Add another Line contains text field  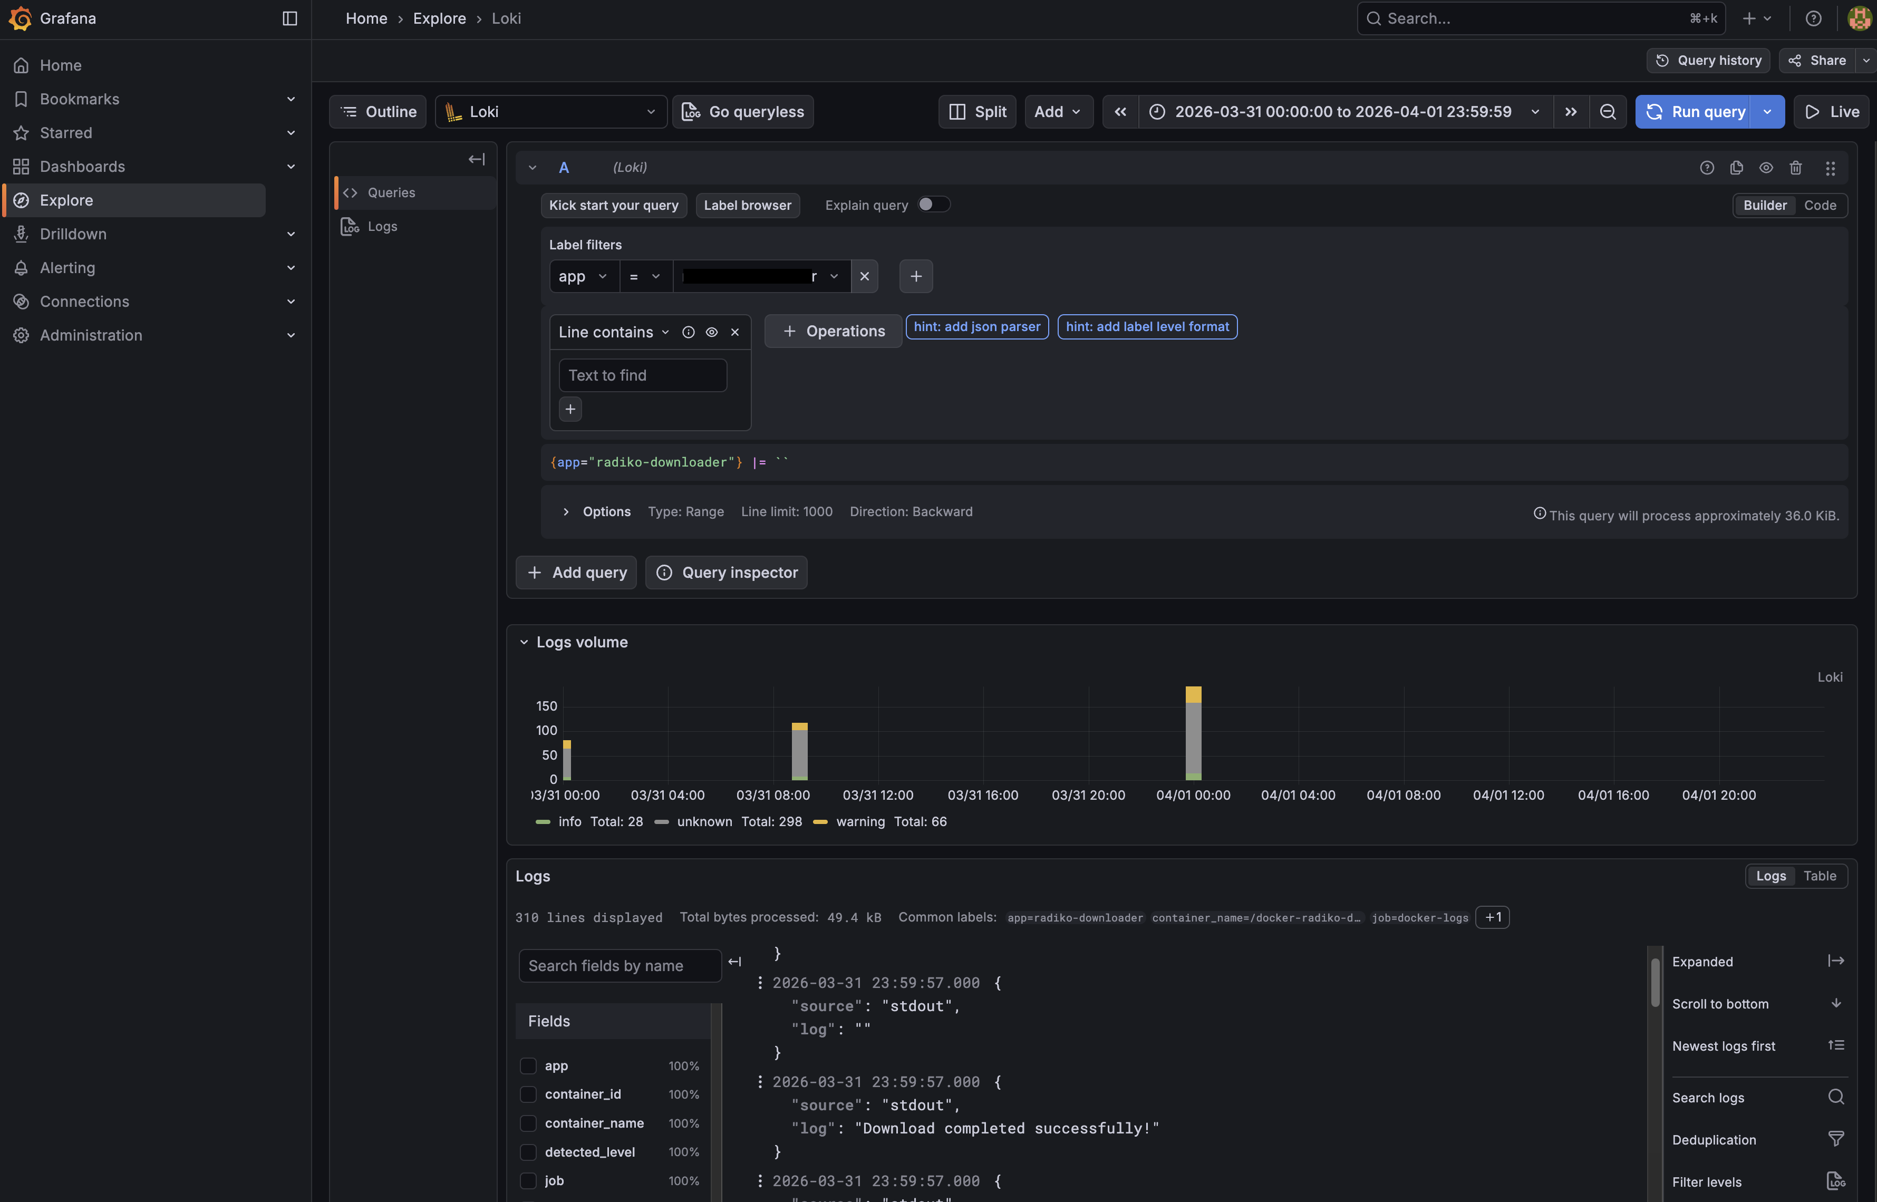tap(570, 409)
